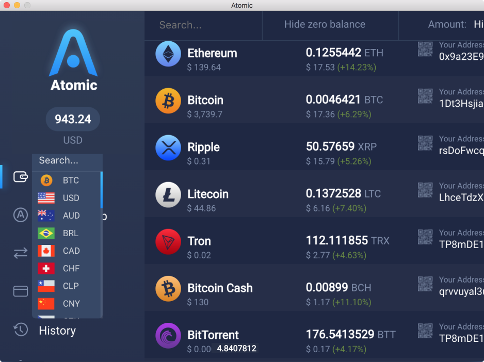
Task: Click the Ripple address rsDoFwcq
Action: [461, 151]
